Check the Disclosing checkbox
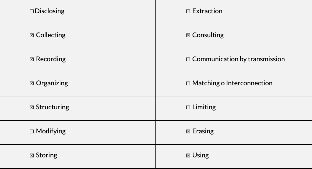This screenshot has width=312, height=169. [32, 11]
